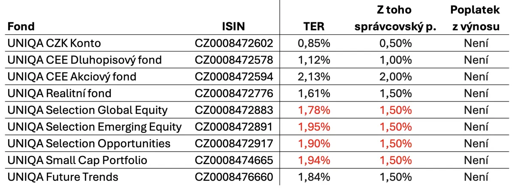Select UNIQA CEE Akciový fond cell
This screenshot has width=515, height=188.
click(x=72, y=77)
